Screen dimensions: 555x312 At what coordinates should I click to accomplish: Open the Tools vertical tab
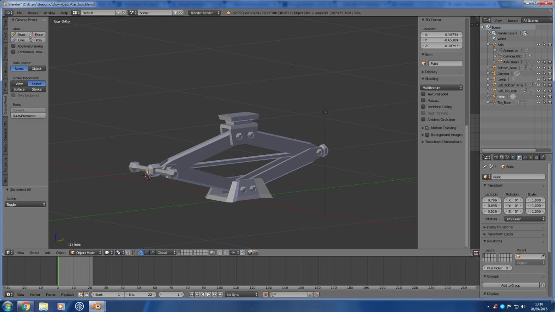point(6,23)
